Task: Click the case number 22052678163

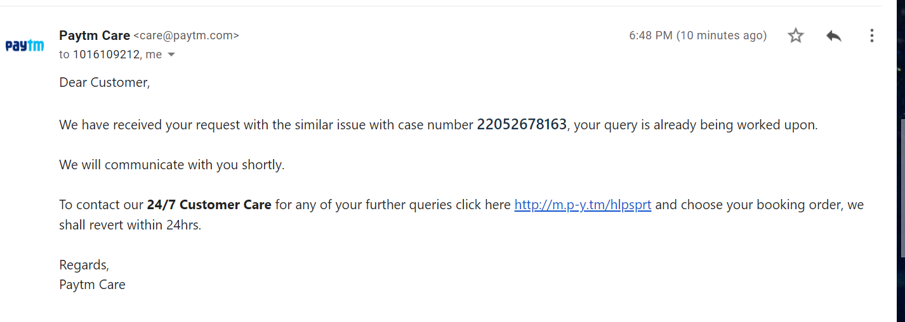Action: [522, 124]
